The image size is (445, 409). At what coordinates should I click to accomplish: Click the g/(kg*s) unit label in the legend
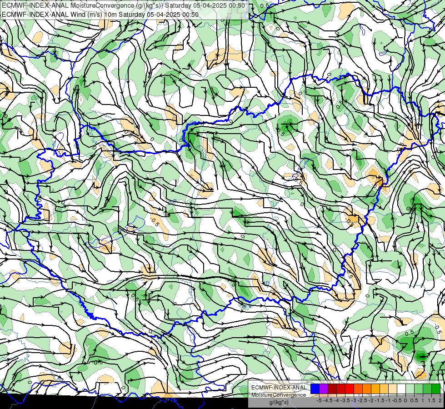[279, 403]
